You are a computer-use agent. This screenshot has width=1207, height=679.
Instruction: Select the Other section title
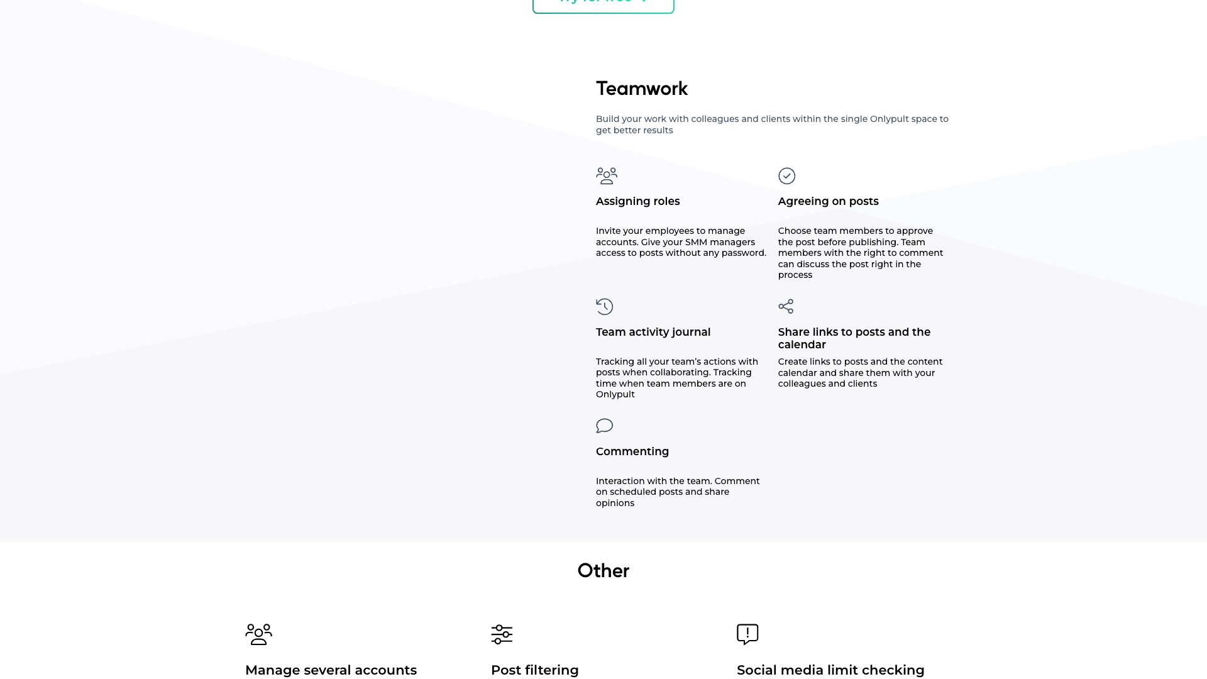click(603, 571)
